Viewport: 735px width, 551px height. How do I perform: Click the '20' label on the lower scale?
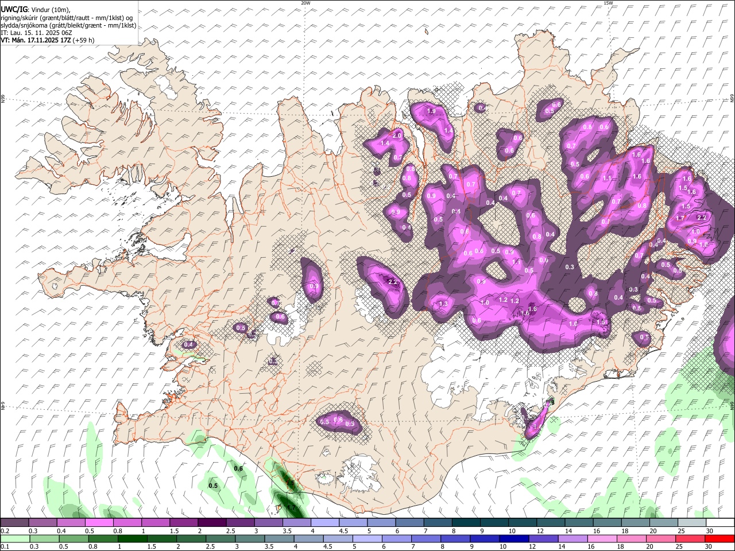click(650, 546)
